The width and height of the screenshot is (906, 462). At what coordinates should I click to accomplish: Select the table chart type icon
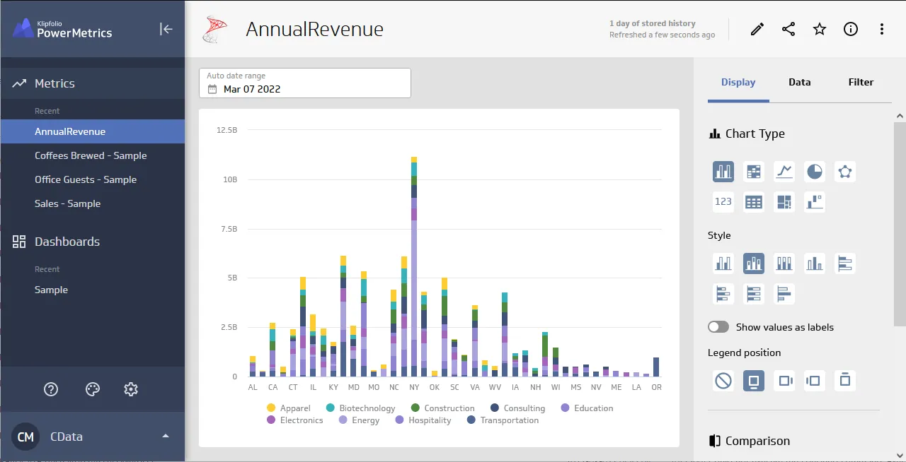tap(754, 202)
